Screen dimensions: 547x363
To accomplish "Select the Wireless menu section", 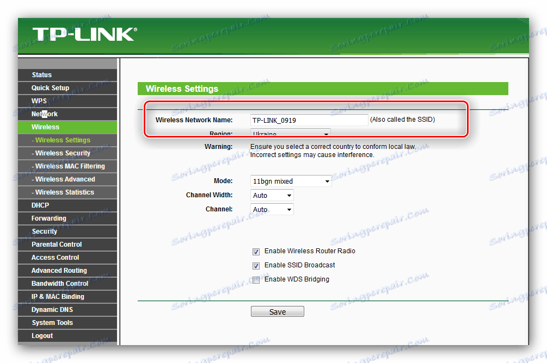I will pyautogui.click(x=67, y=127).
